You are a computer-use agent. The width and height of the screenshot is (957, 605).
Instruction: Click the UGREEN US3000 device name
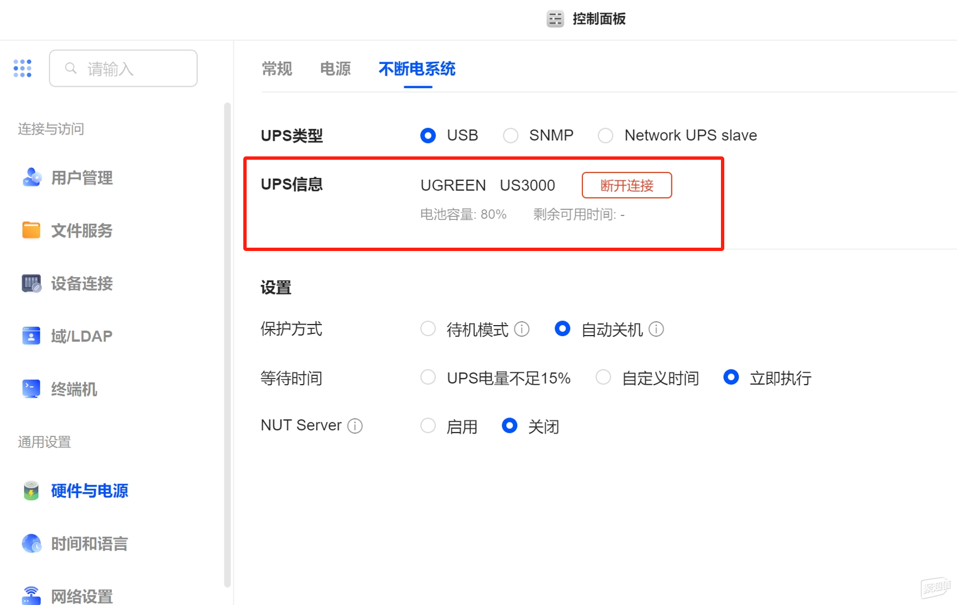(488, 185)
